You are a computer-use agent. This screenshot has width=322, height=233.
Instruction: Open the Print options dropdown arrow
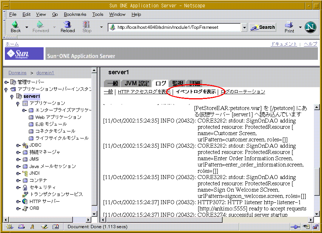pos(300,27)
